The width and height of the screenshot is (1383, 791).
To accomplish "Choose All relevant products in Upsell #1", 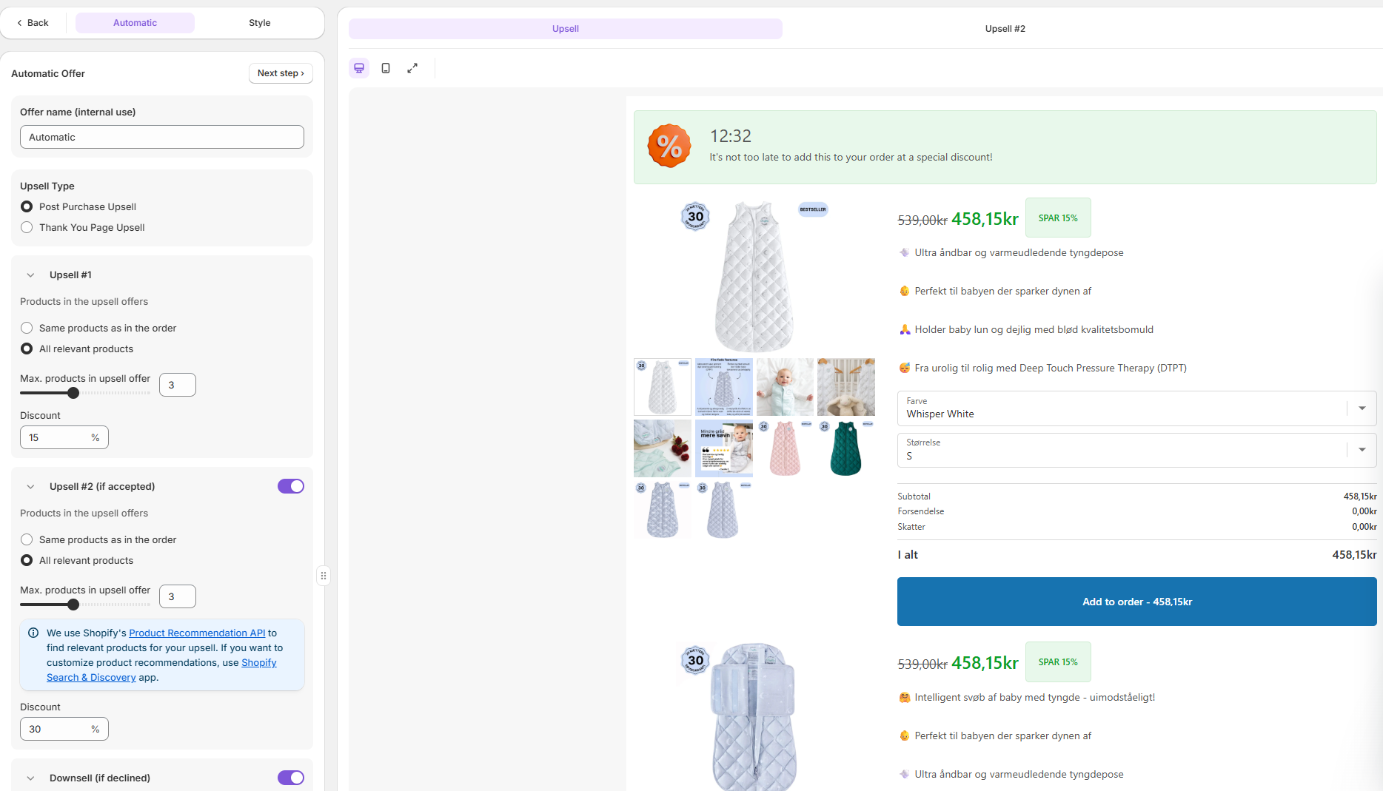I will coord(27,349).
